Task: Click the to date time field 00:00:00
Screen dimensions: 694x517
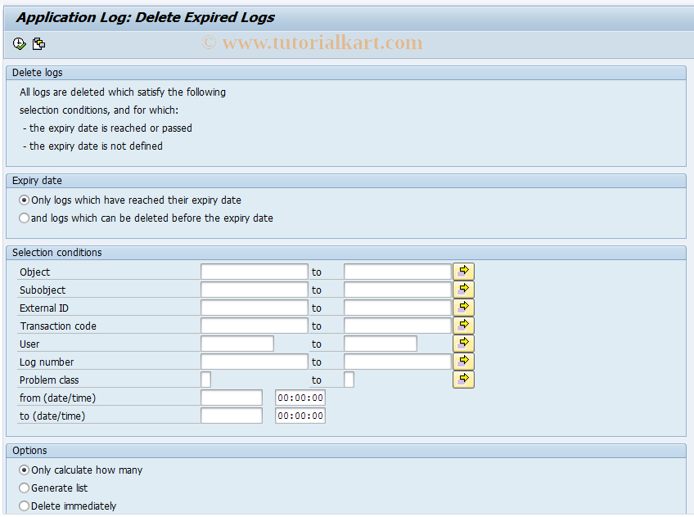Action: point(300,415)
